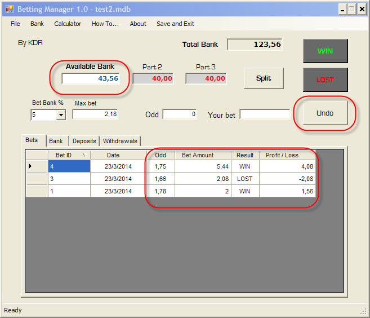
Task: Sort by the Bet ID column header
Action: pos(69,155)
